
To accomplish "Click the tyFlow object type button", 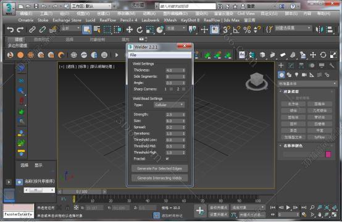I will [320, 137].
